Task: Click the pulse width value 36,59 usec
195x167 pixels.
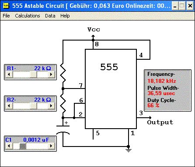Action: pyautogui.click(x=161, y=93)
